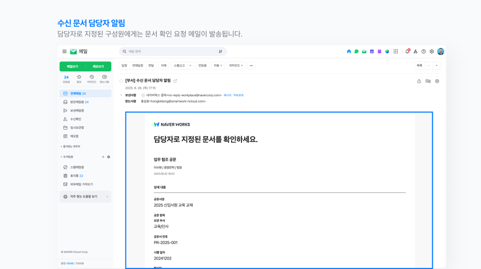
Task: Open the hamburger menu beside 메일
Action: point(64,52)
